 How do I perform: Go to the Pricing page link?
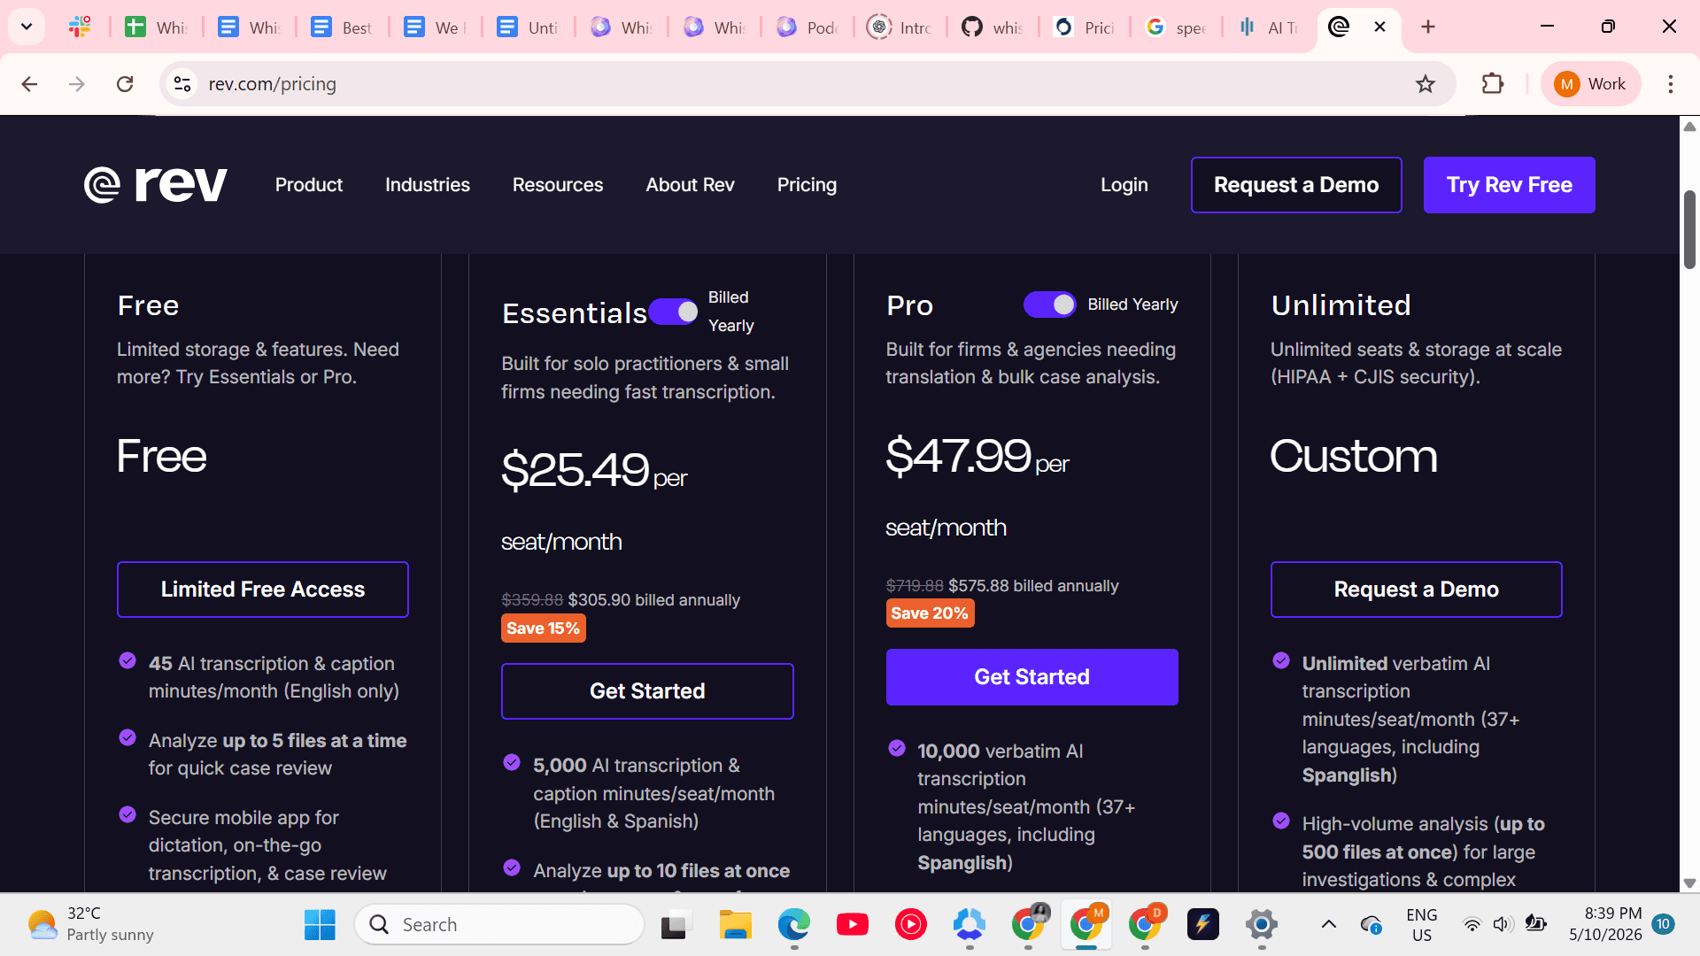pos(807,185)
